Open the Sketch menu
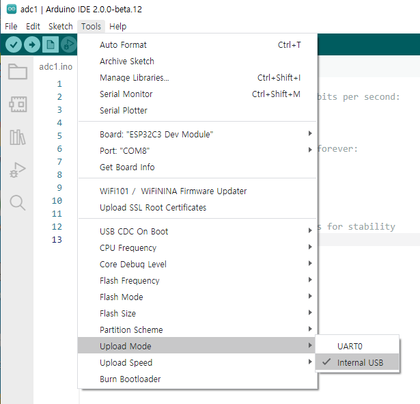 [61, 26]
